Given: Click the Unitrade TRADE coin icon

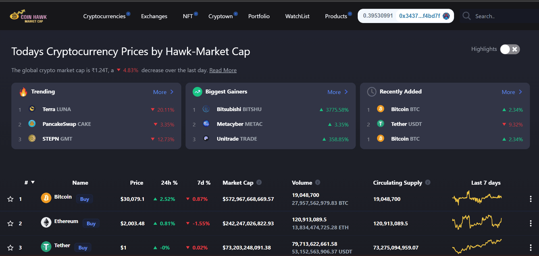Looking at the screenshot, I should coord(206,138).
